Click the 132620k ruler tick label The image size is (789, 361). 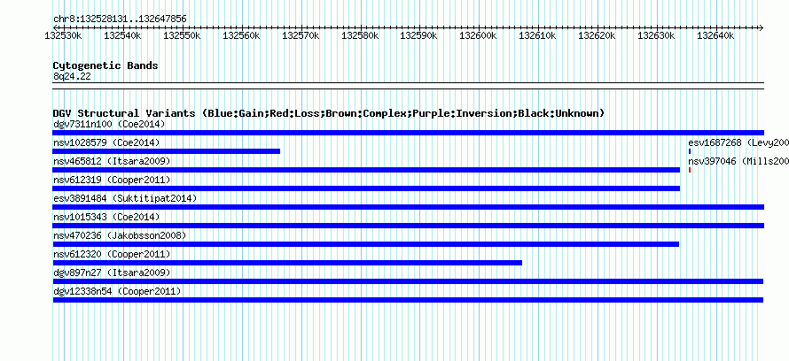598,35
